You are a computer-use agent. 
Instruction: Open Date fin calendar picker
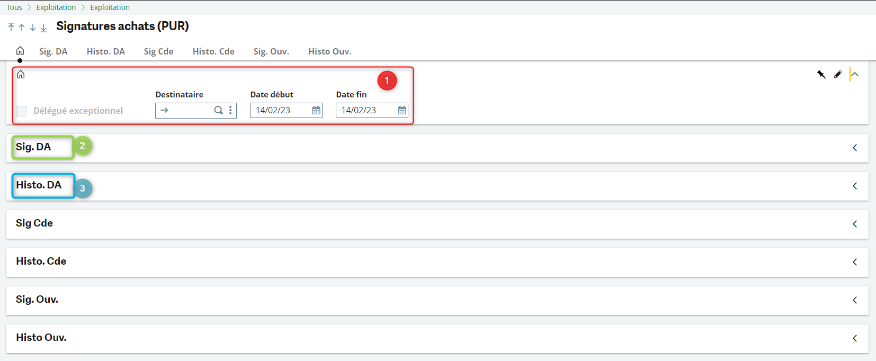[x=402, y=110]
